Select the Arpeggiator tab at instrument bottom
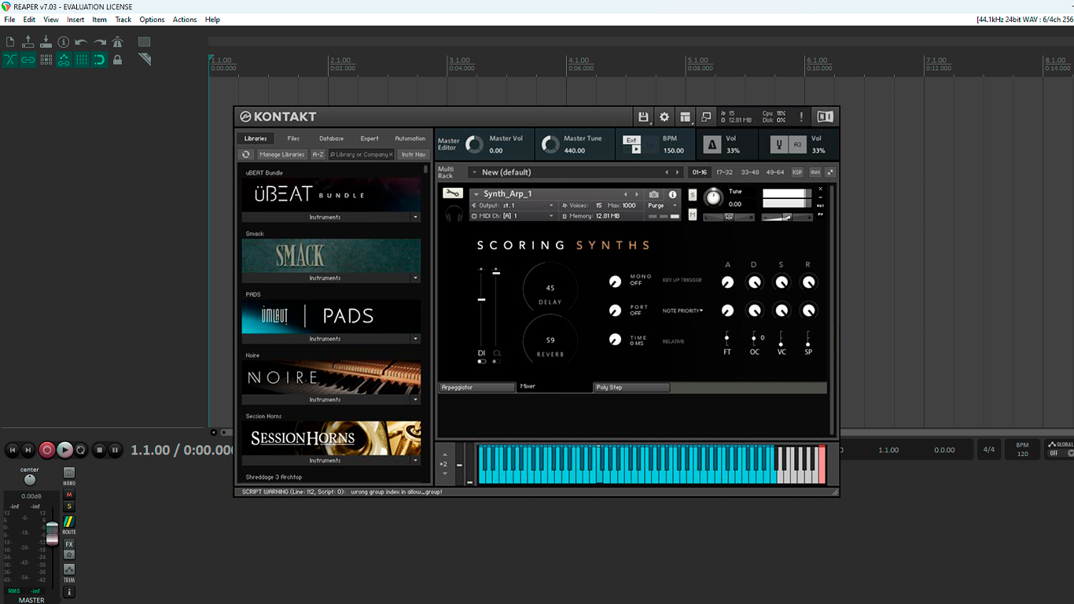Image resolution: width=1074 pixels, height=604 pixels. pos(477,388)
